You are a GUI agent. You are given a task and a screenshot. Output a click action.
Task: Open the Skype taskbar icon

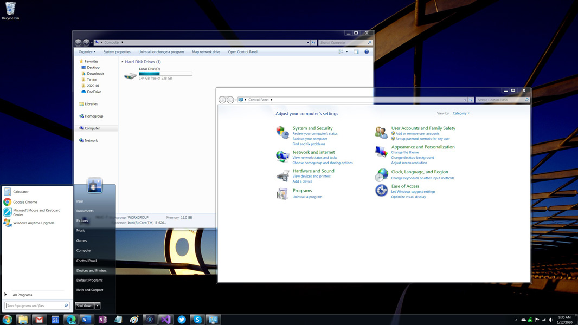coord(197,320)
